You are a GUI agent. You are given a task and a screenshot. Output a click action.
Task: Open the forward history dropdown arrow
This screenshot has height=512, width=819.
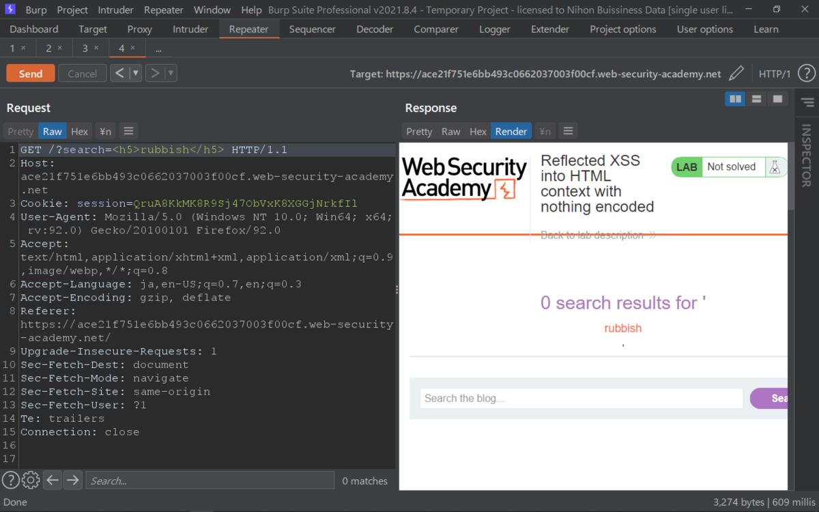tap(171, 73)
